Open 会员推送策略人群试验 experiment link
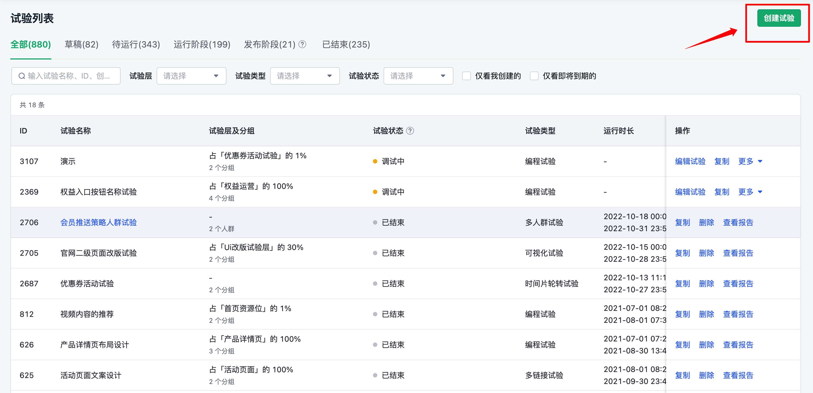813x393 pixels. pos(98,222)
